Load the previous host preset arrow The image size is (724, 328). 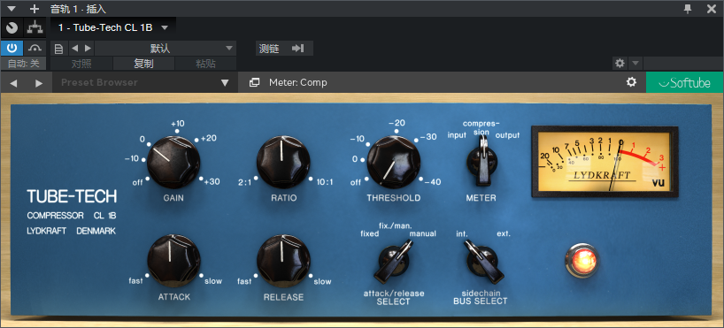(x=74, y=49)
